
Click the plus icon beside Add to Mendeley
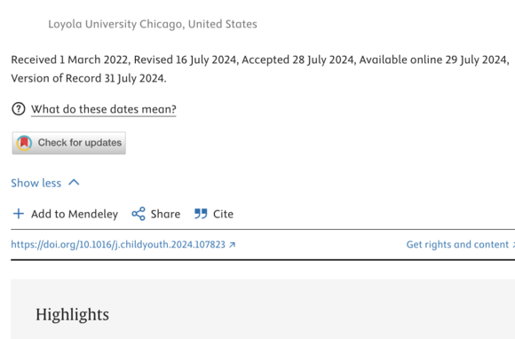19,214
